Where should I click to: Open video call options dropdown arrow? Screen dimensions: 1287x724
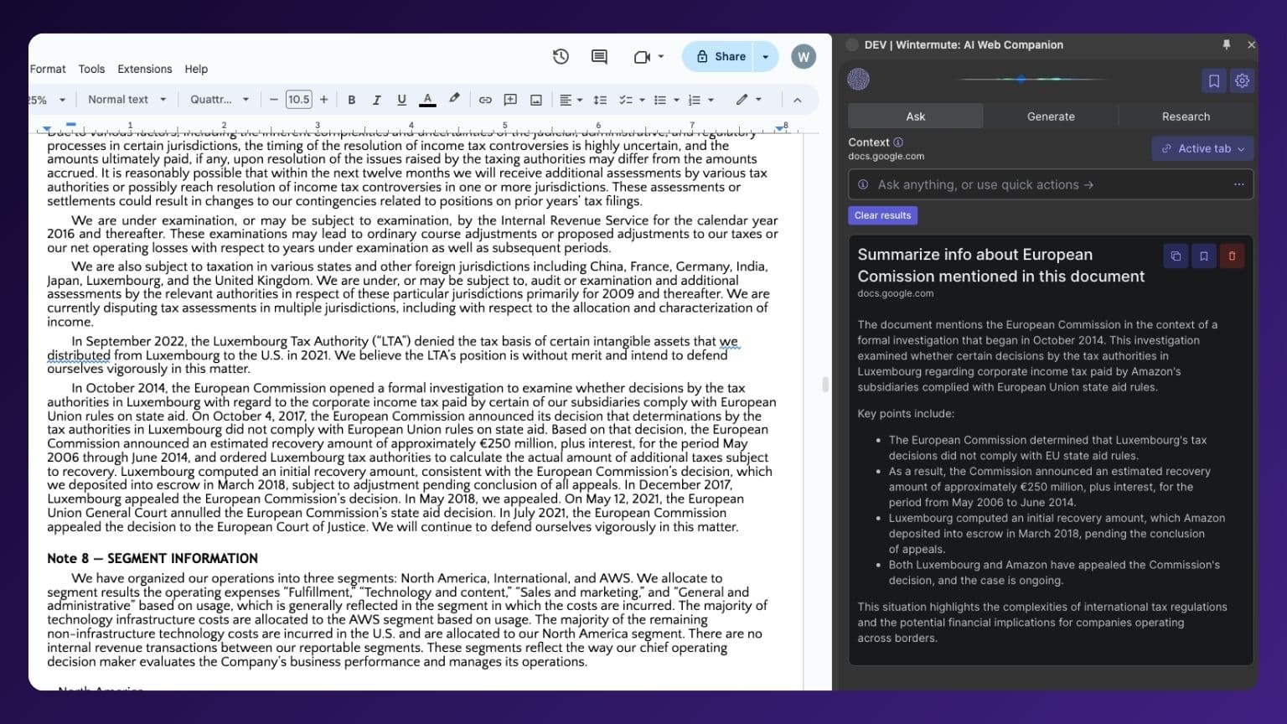[660, 57]
